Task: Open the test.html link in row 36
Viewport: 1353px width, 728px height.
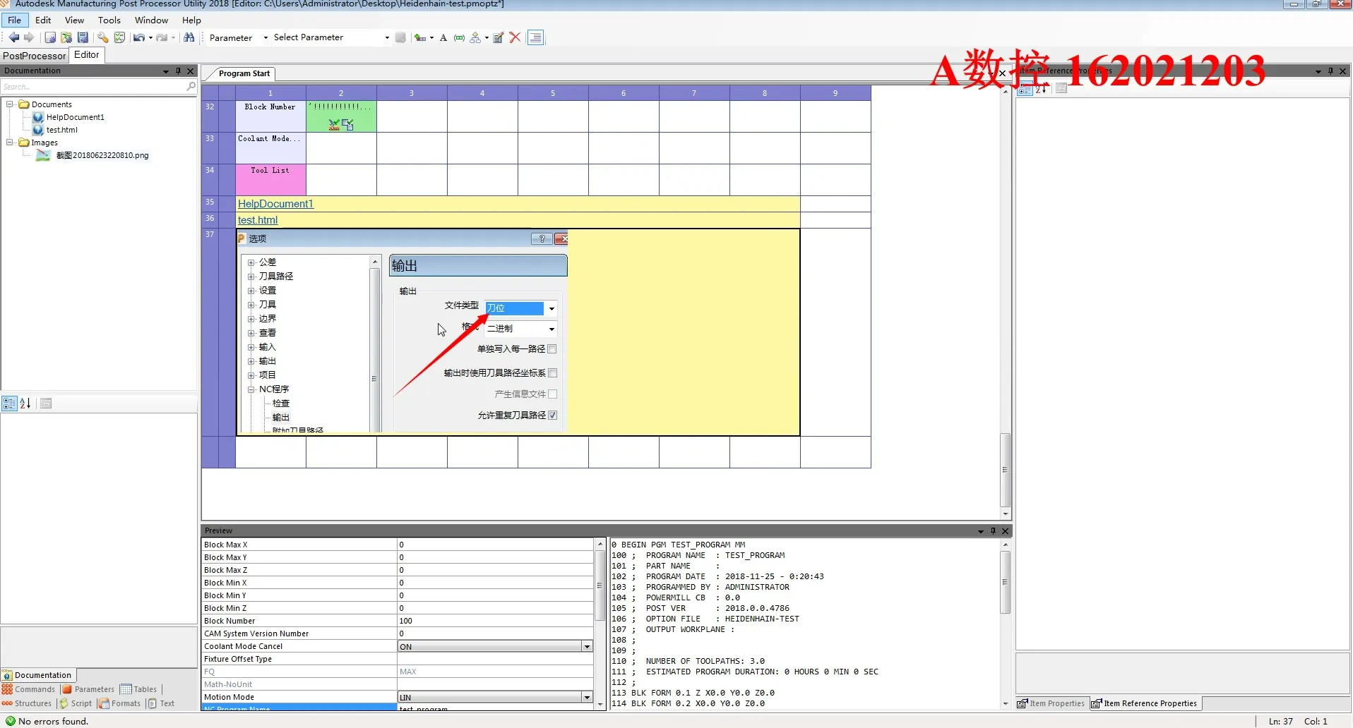Action: pyautogui.click(x=258, y=219)
